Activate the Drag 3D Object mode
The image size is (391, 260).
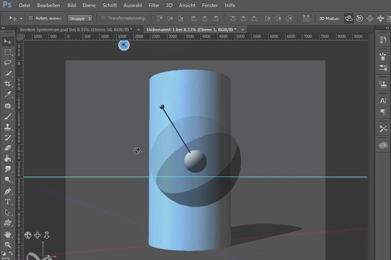(370, 19)
